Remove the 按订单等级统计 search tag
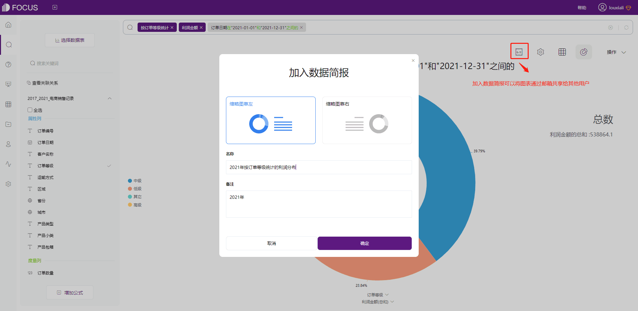This screenshot has width=638, height=311. [x=172, y=28]
